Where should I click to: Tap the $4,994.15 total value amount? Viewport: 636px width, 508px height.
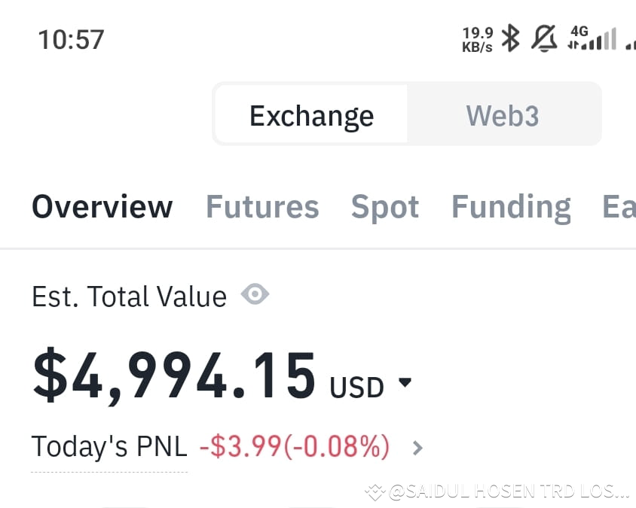point(173,376)
